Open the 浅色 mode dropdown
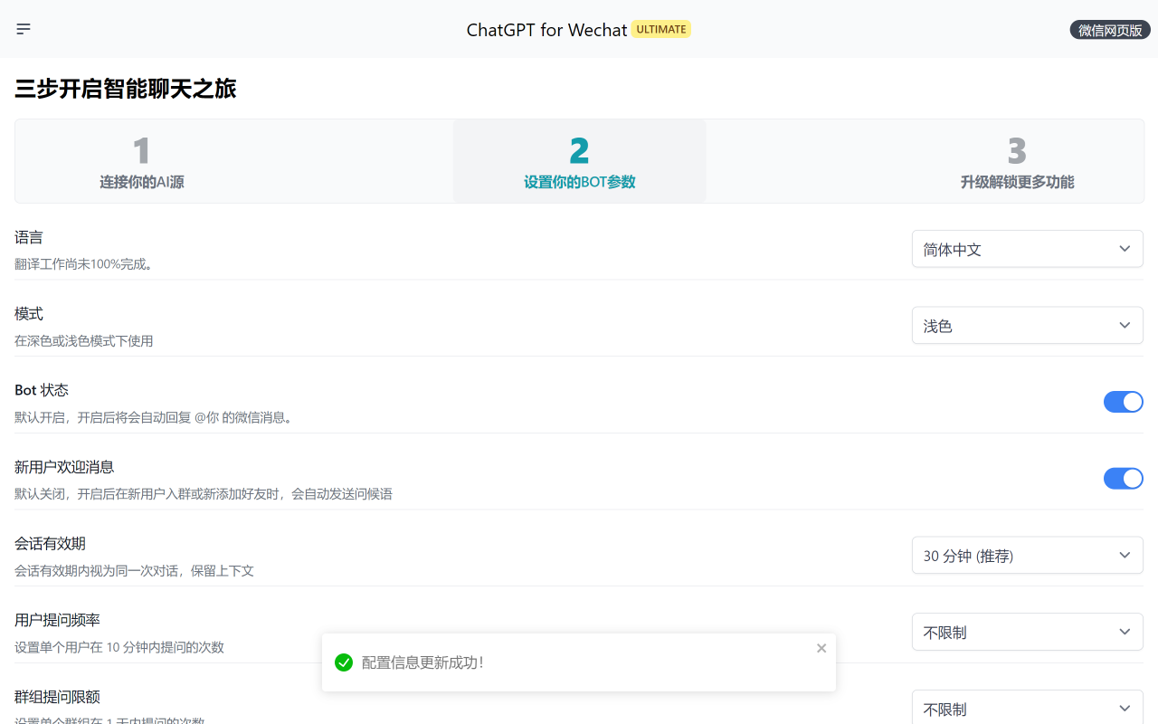The image size is (1158, 724). click(x=1027, y=325)
